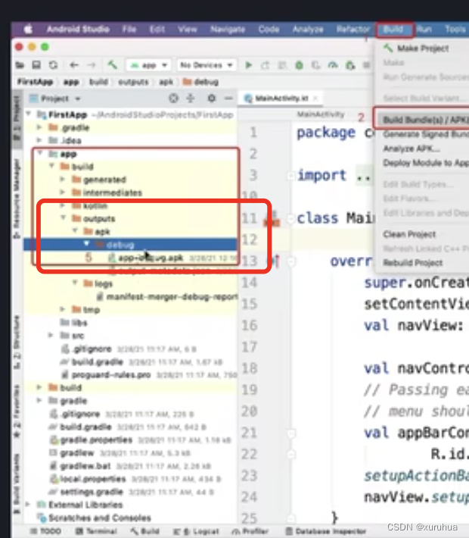Expand the .idea folder
The width and height of the screenshot is (469, 538).
point(39,140)
